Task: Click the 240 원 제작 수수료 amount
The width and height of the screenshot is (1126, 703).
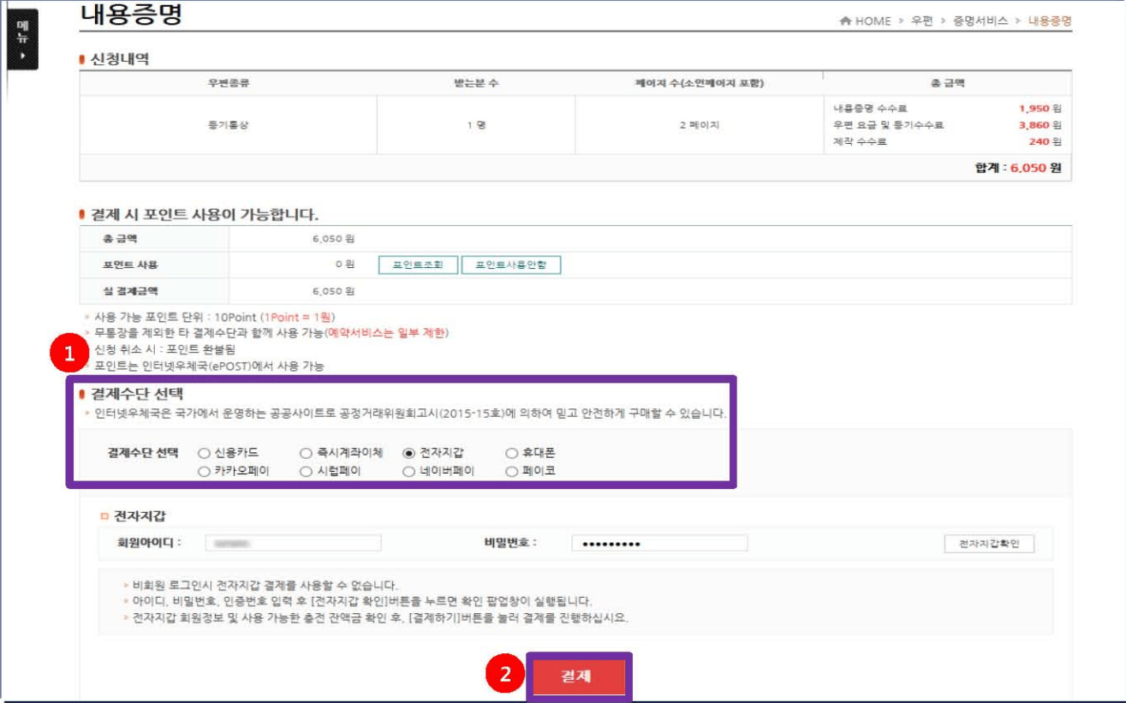Action: [1045, 141]
